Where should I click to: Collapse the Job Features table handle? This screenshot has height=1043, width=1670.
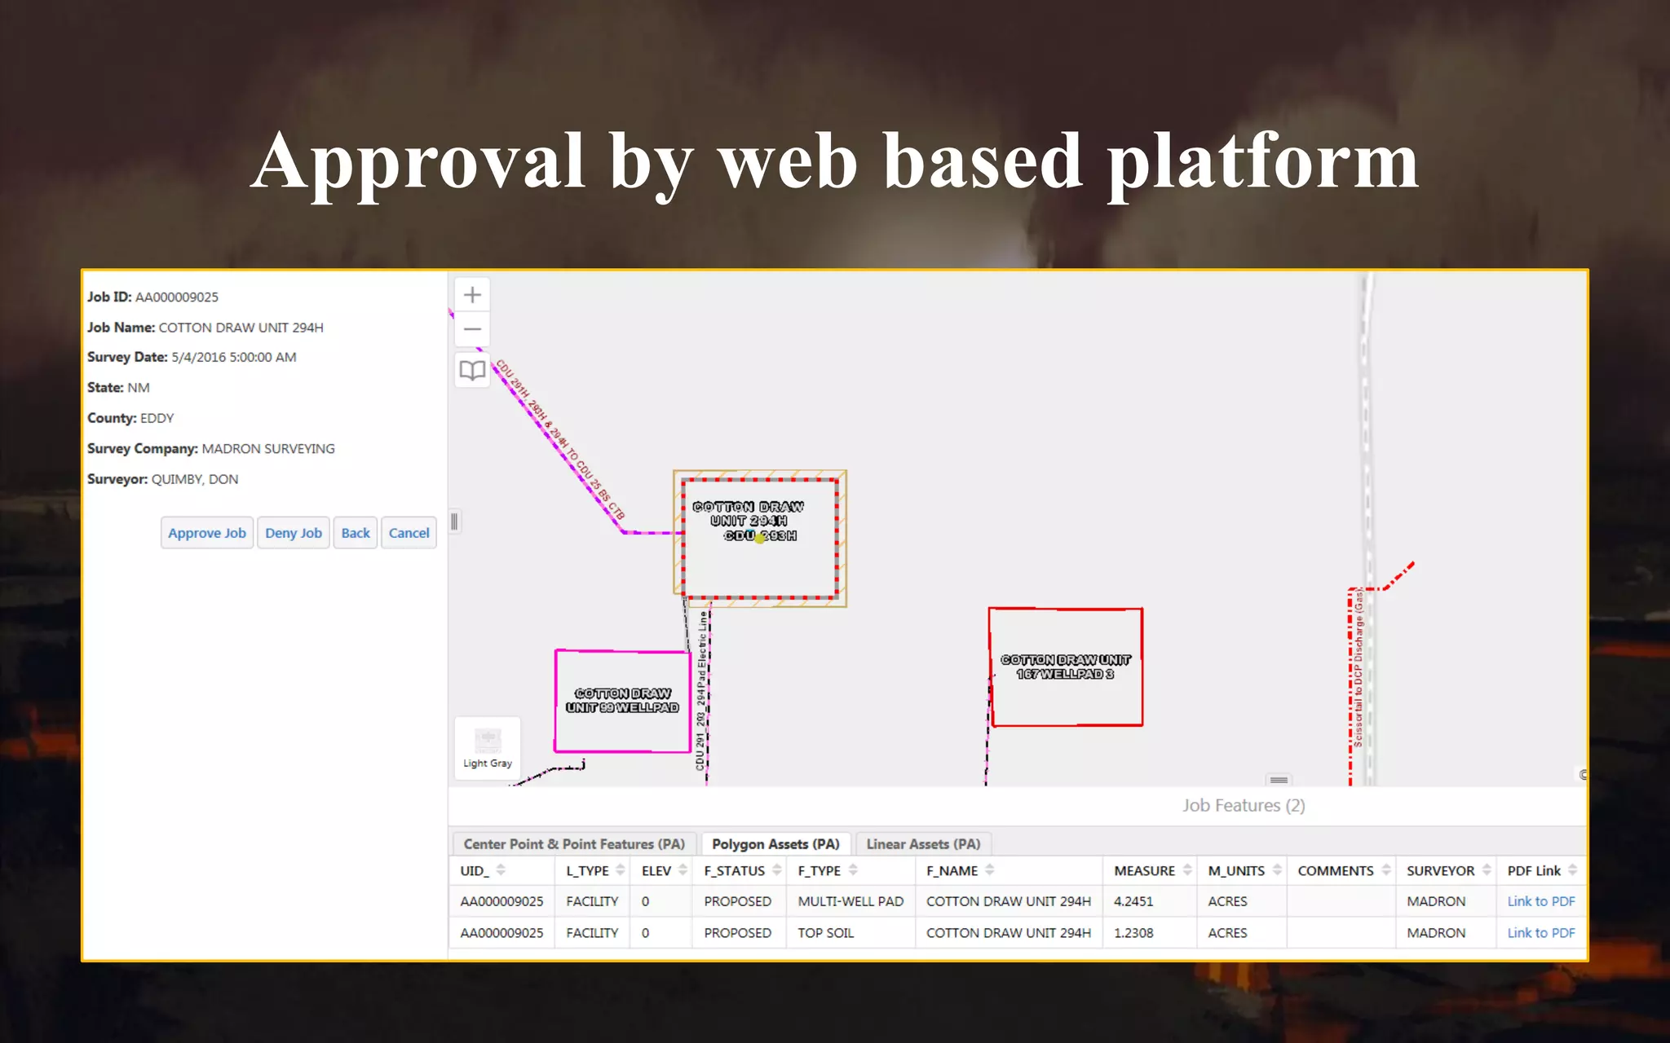pyautogui.click(x=1279, y=780)
